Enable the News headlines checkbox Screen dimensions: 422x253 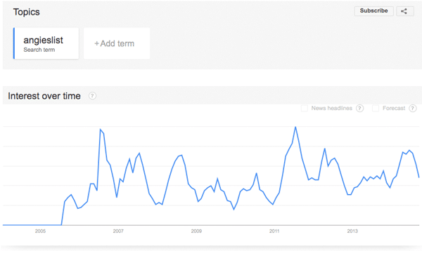[x=305, y=108]
